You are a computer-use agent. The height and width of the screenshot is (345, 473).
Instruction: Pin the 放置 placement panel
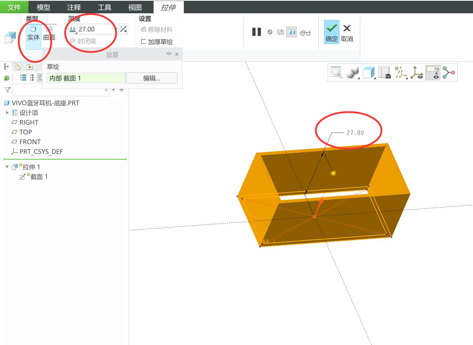pos(169,54)
